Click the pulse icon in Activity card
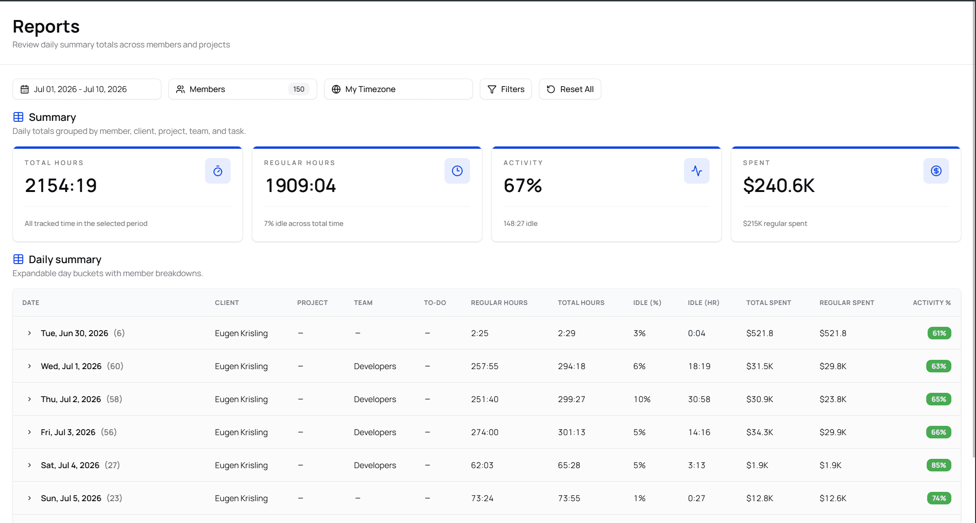The width and height of the screenshot is (976, 523). [697, 171]
